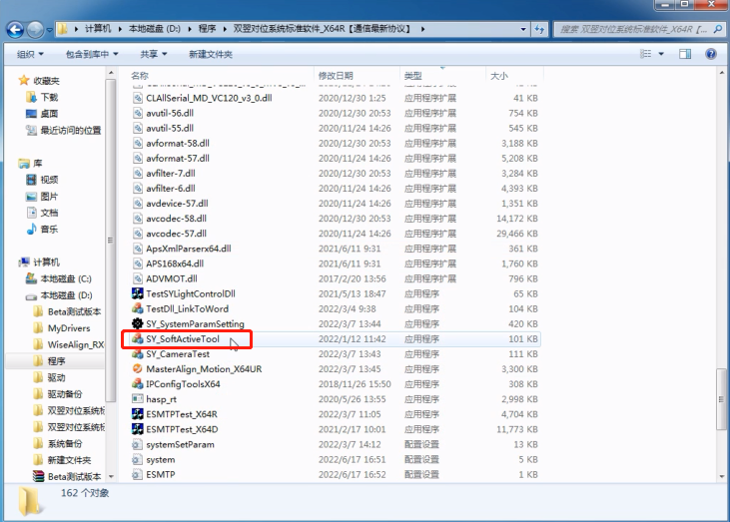The width and height of the screenshot is (730, 522).
Task: Open help with the blue question mark icon
Action: (x=709, y=54)
